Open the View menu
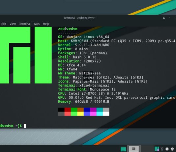This screenshot has width=176, height=152. [13, 24]
